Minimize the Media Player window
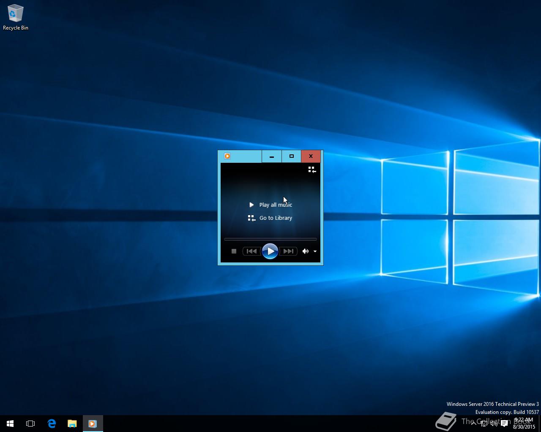This screenshot has width=541, height=432. [x=272, y=156]
